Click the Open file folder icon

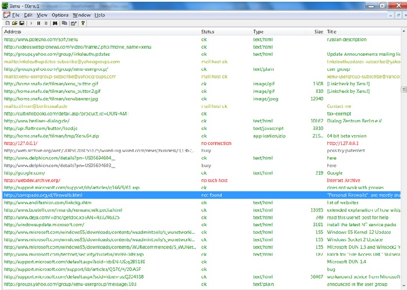(14, 23)
